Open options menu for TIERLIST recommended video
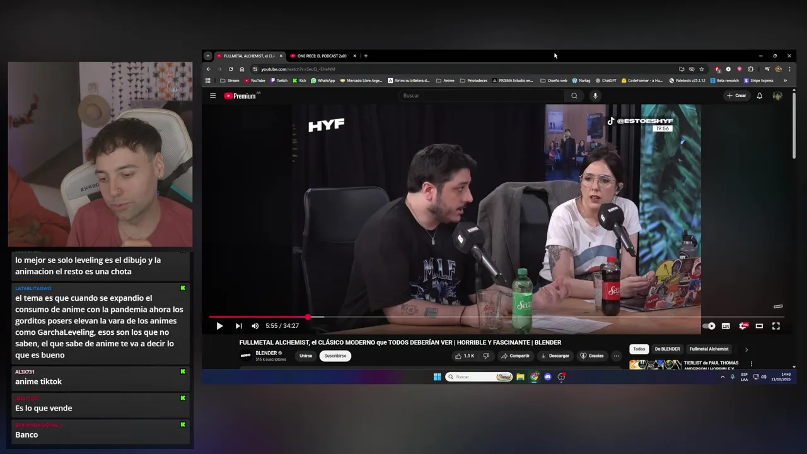807x454 pixels. point(752,363)
